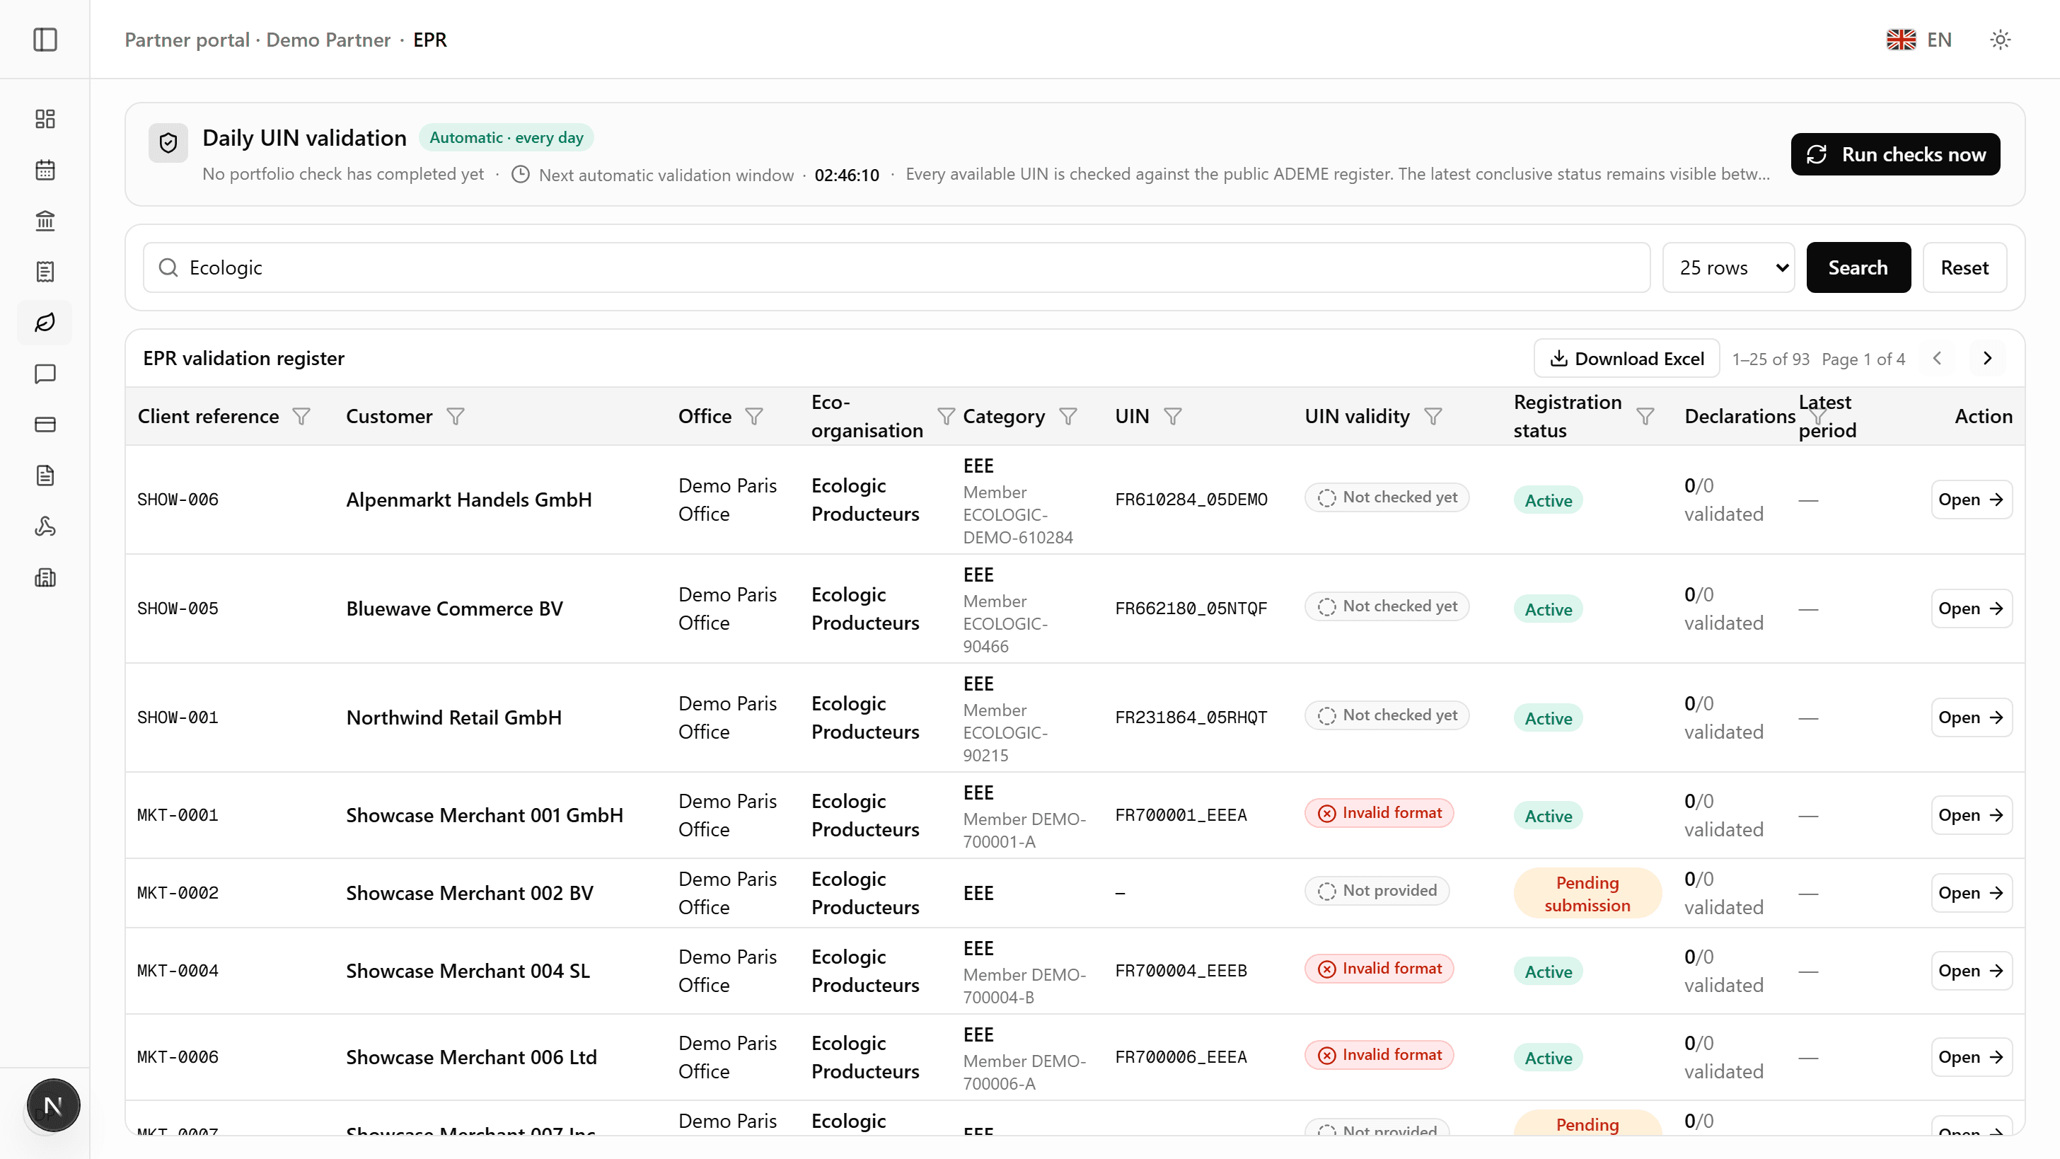Open the calendar icon in sidebar
The height and width of the screenshot is (1159, 2060).
45,170
